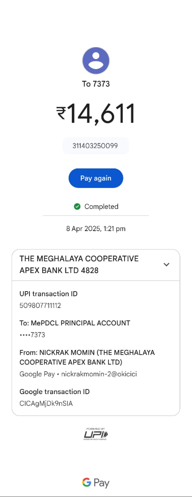The image size is (192, 497).
Task: Tap the recipient profile avatar icon
Action: tap(96, 61)
